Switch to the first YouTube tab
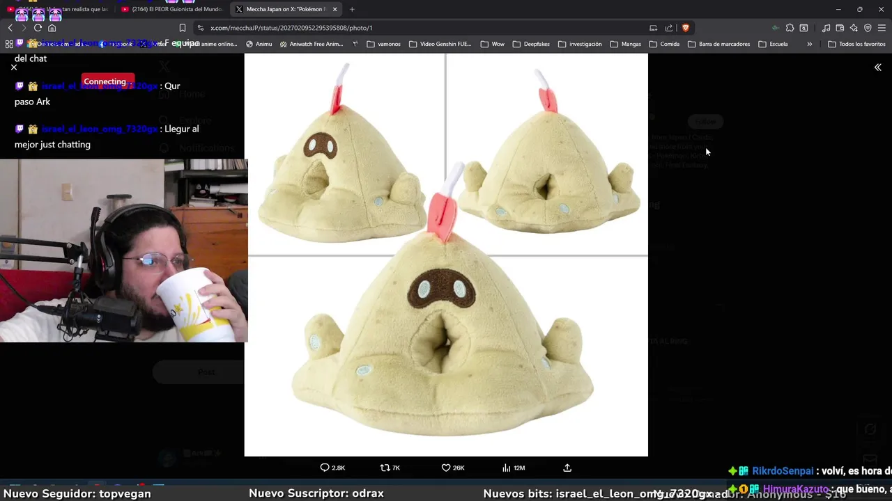 click(59, 9)
